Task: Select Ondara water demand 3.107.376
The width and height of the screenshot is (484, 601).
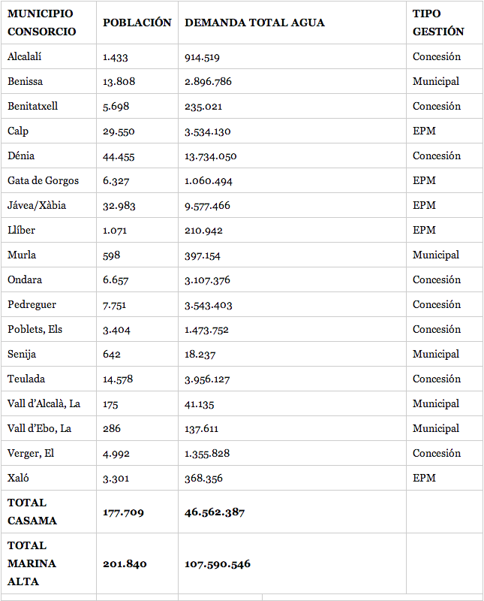Action: coord(207,279)
